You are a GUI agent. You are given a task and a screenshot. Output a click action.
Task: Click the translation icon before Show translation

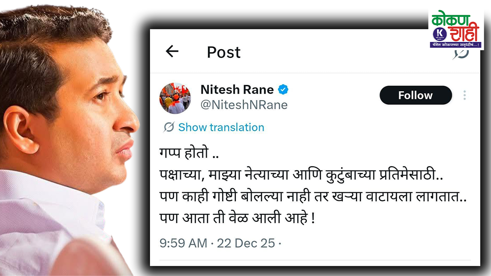168,127
